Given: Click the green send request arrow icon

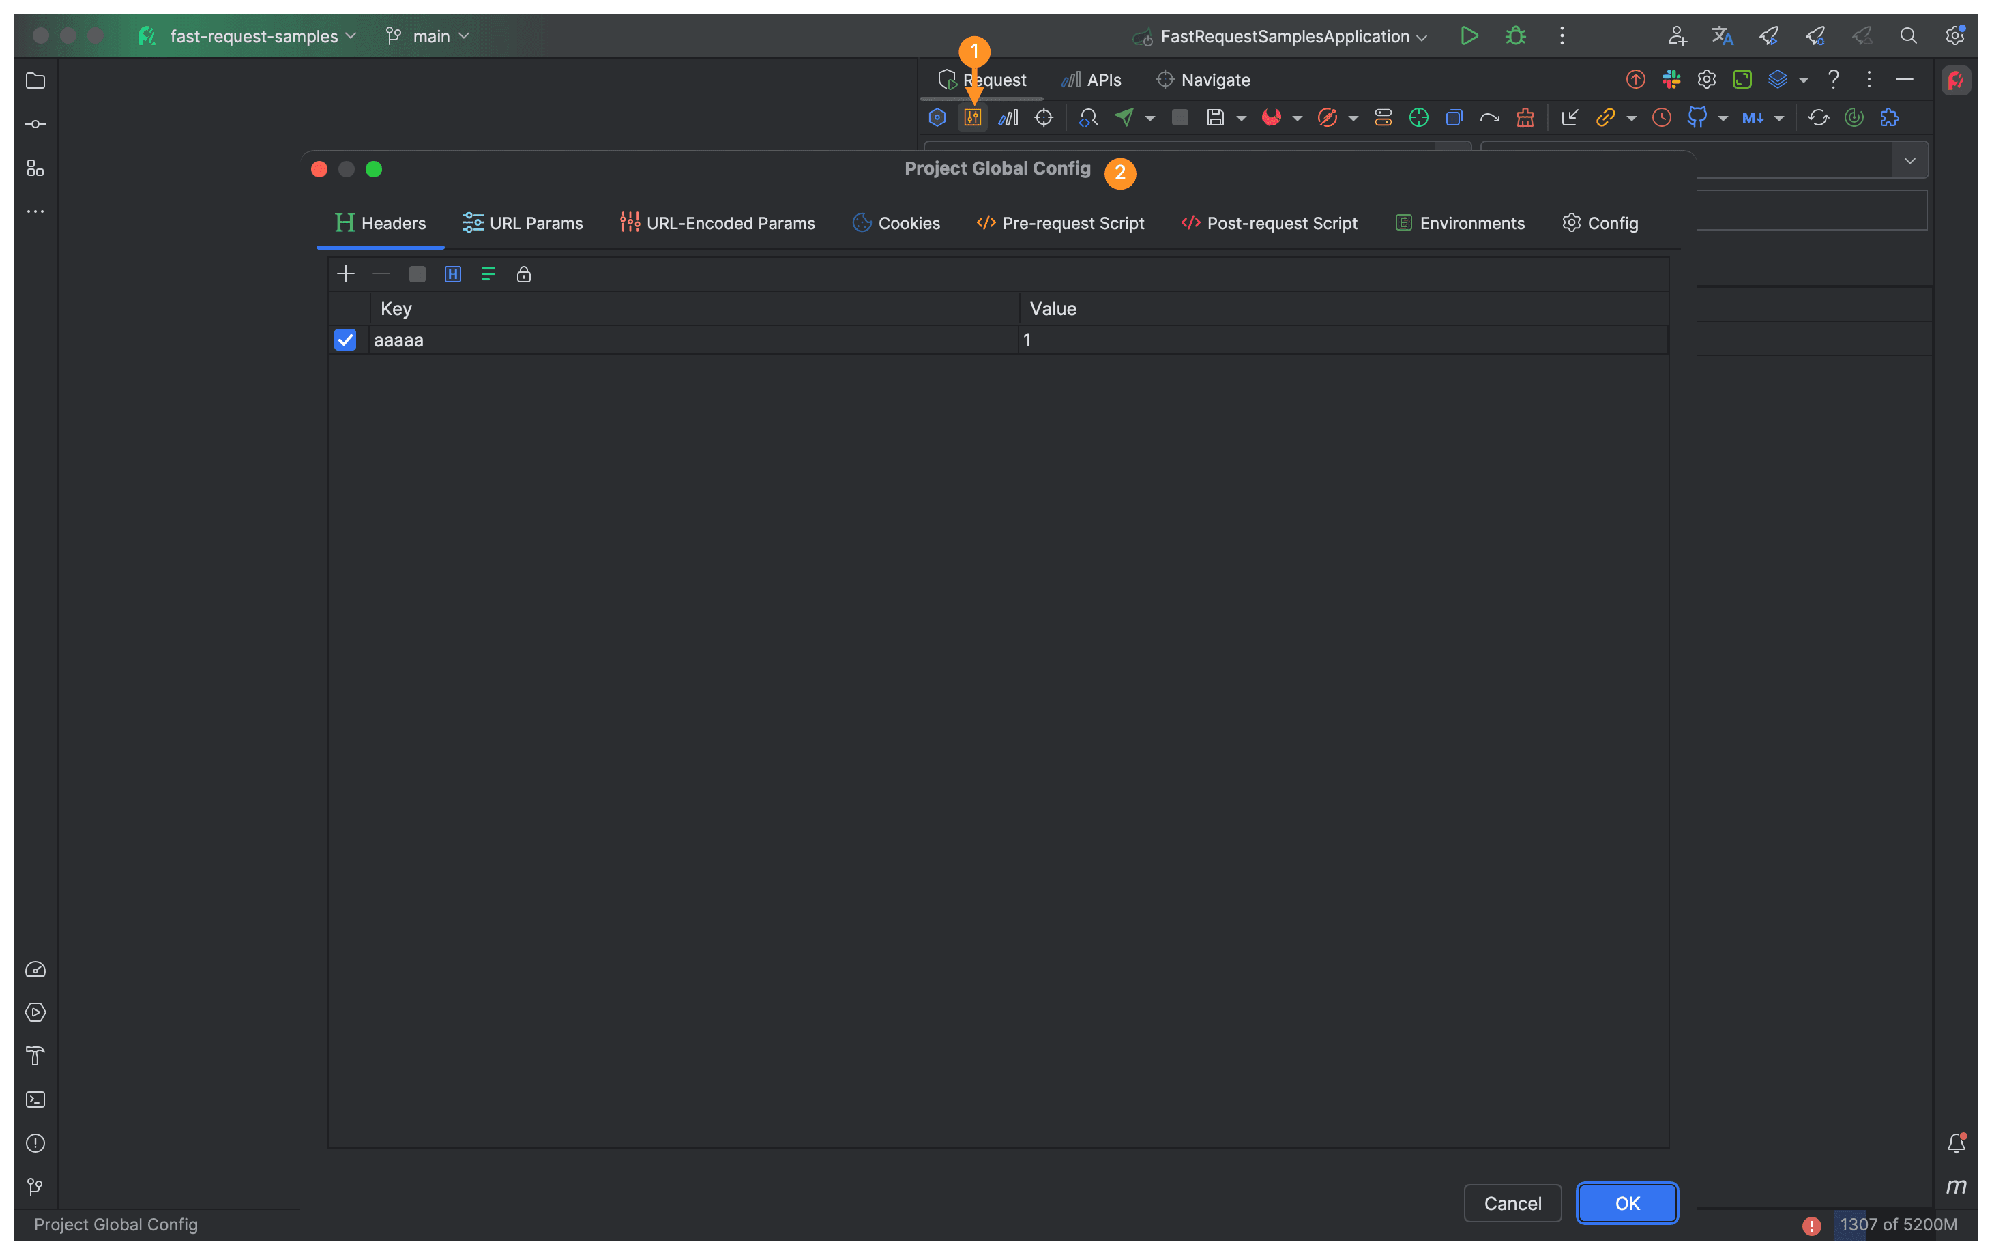Looking at the screenshot, I should point(1124,117).
